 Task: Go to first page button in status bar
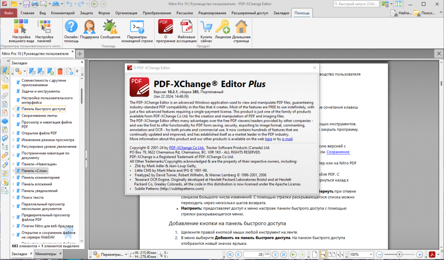click(230, 254)
